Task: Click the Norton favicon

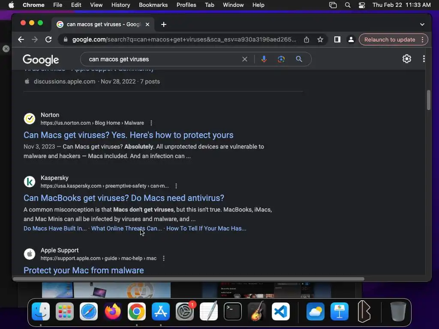Action: pyautogui.click(x=30, y=119)
